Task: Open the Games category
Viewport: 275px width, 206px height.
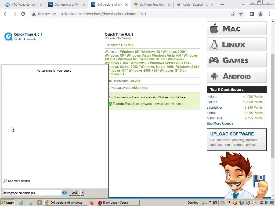Action: pyautogui.click(x=237, y=60)
